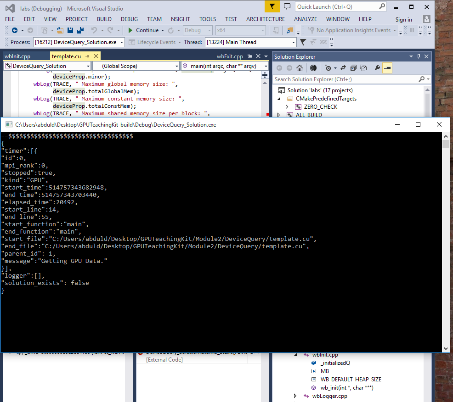Select Solution 'labs' (17 projects) node
The height and width of the screenshot is (402, 453).
coord(320,90)
